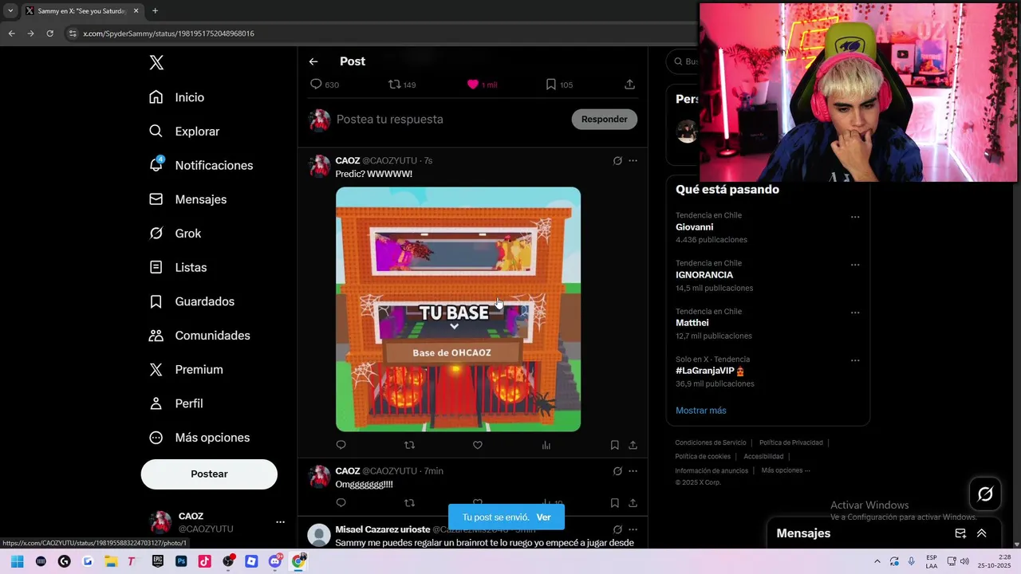The height and width of the screenshot is (574, 1021).
Task: Expand Más opciones in the footer
Action: [786, 470]
